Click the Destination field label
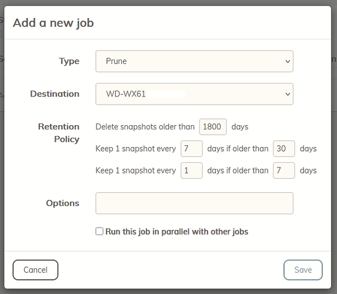 pyautogui.click(x=55, y=94)
